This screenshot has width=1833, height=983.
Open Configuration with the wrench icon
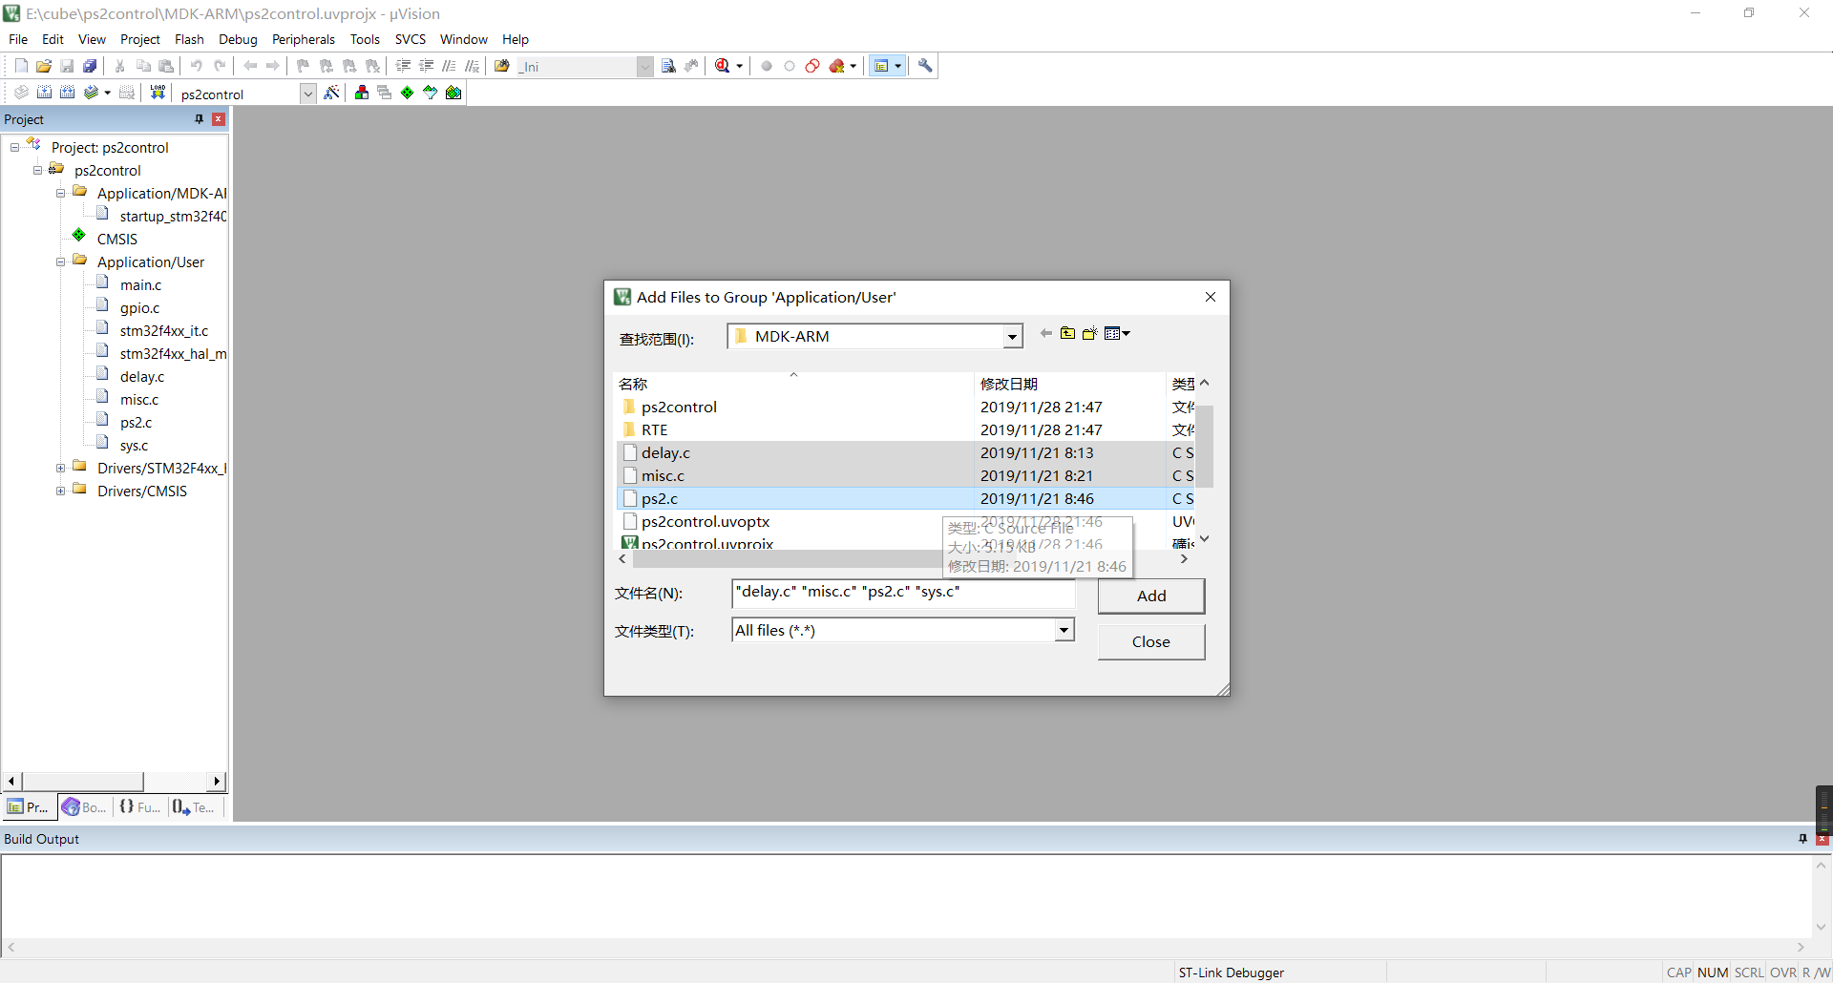pyautogui.click(x=925, y=66)
